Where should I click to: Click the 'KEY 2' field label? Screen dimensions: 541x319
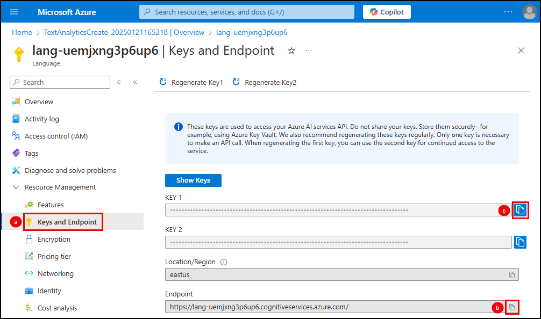coord(174,229)
